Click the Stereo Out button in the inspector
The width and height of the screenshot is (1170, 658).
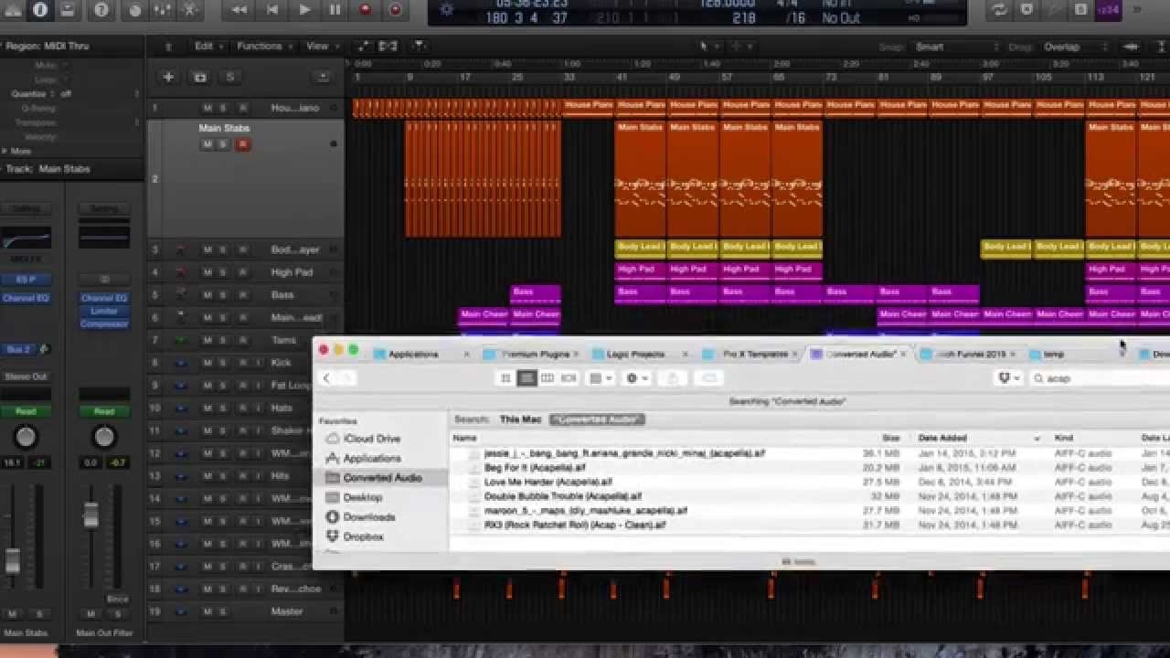[26, 376]
